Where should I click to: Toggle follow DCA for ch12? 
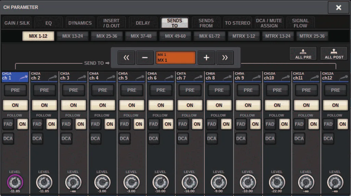click(x=328, y=138)
